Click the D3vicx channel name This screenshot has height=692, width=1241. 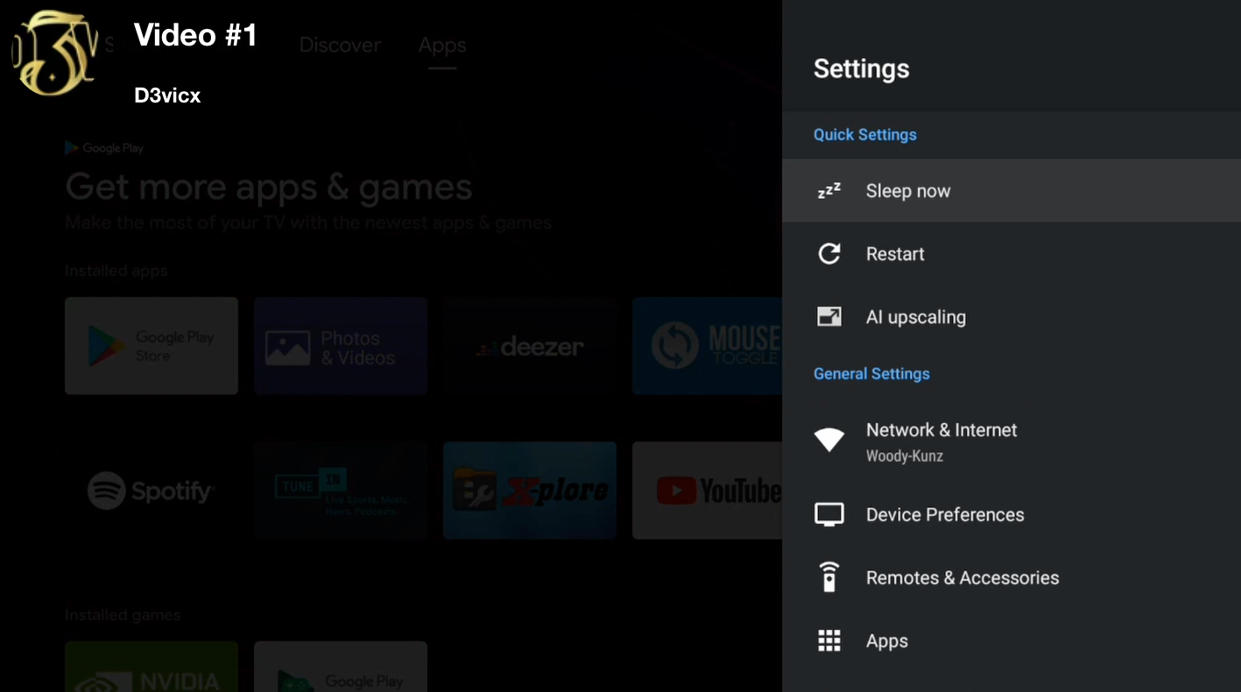tap(167, 95)
